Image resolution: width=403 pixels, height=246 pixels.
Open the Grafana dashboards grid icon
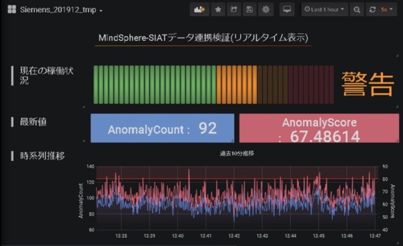tap(12, 10)
